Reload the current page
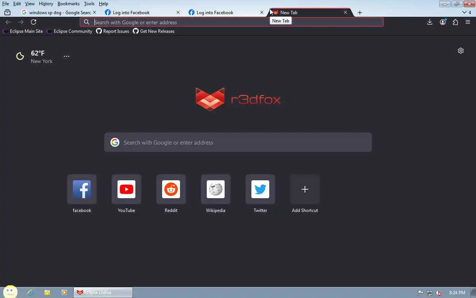 [33, 22]
